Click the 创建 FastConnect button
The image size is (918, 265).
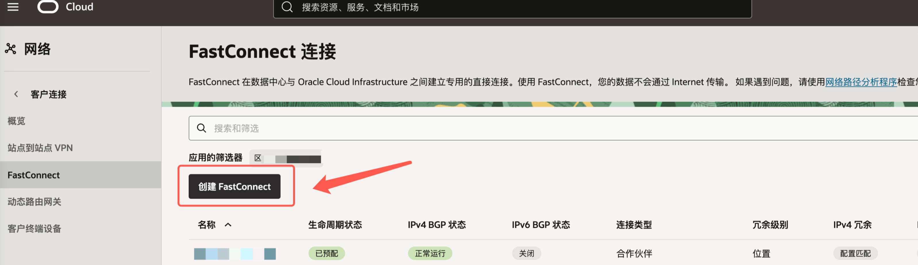[234, 187]
